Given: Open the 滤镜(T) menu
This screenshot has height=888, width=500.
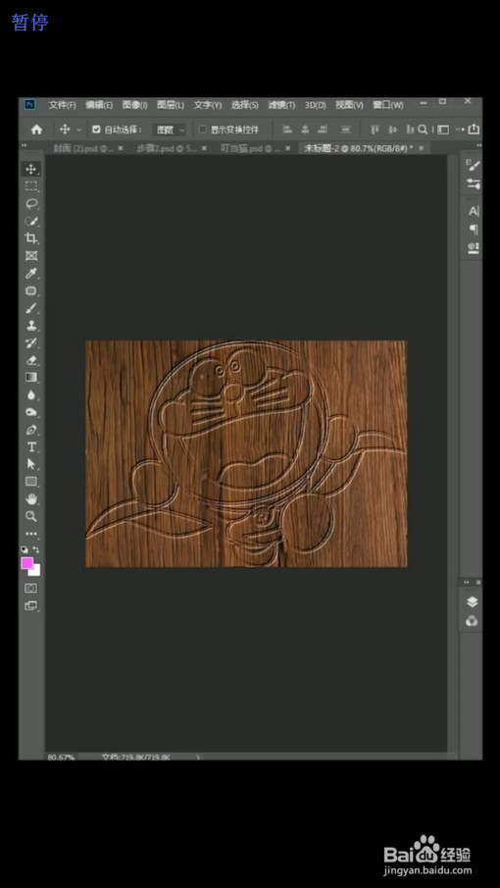Looking at the screenshot, I should 281,105.
